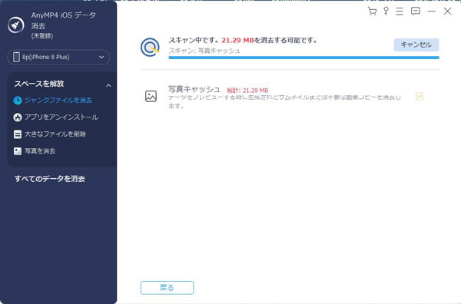Click the app uninstall store icon
Screen dimensions: 461x304
18,117
